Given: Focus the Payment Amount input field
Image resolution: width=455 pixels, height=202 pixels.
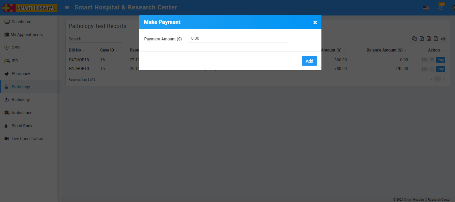Looking at the screenshot, I should (x=238, y=38).
